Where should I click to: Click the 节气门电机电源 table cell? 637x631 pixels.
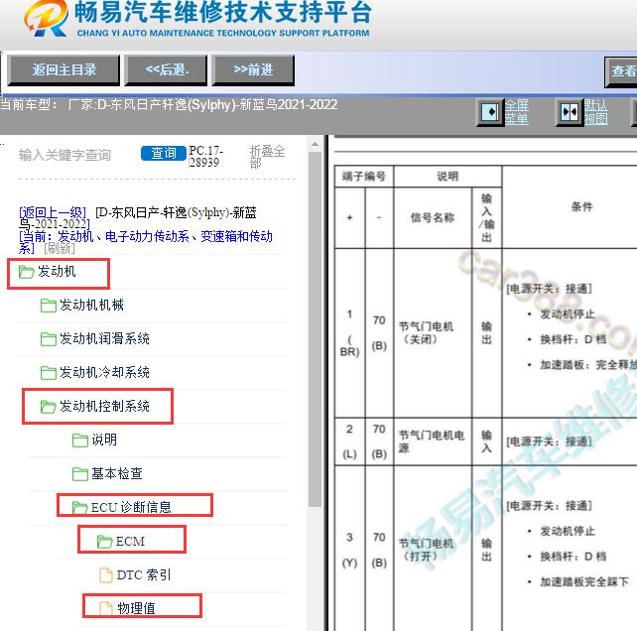tap(433, 442)
